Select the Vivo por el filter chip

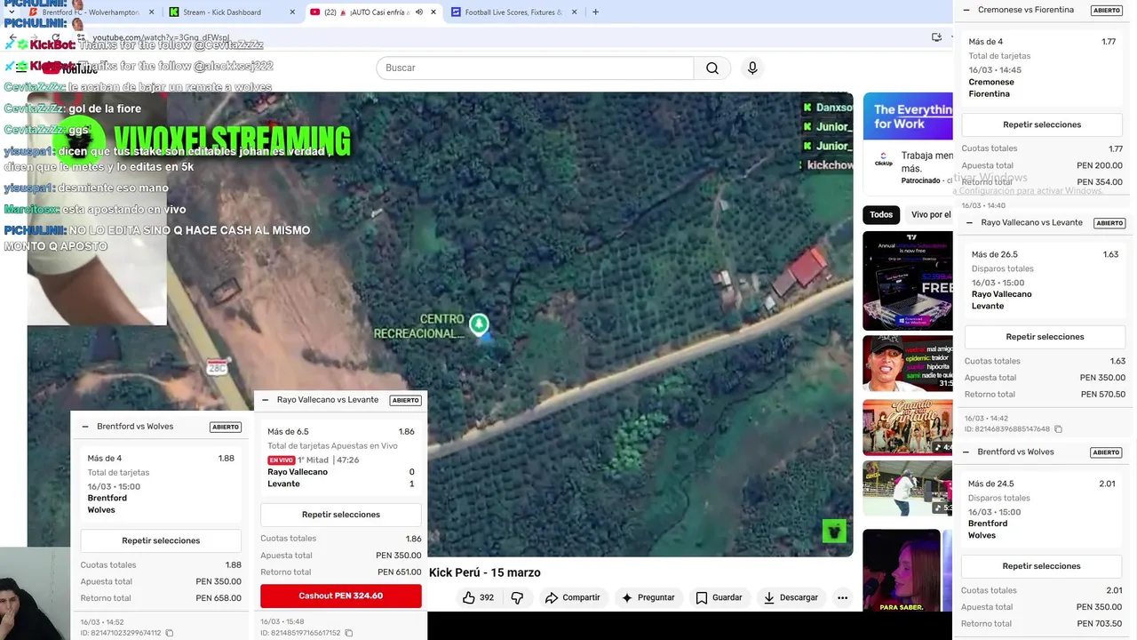(929, 214)
